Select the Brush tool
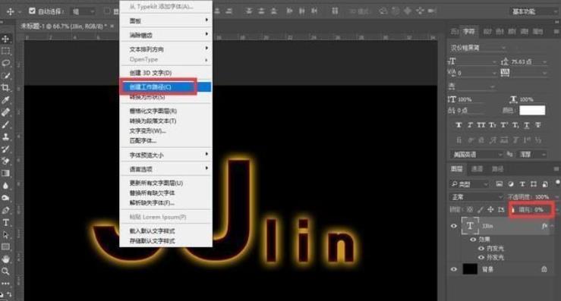 coord(6,125)
